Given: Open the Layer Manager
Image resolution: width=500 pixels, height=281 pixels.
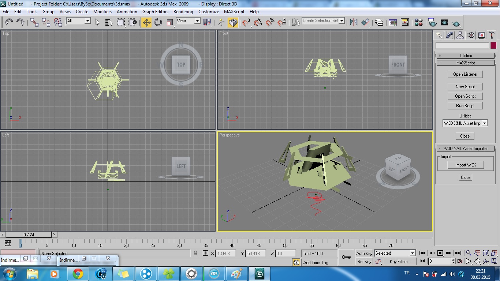Looking at the screenshot, I should pos(379,22).
